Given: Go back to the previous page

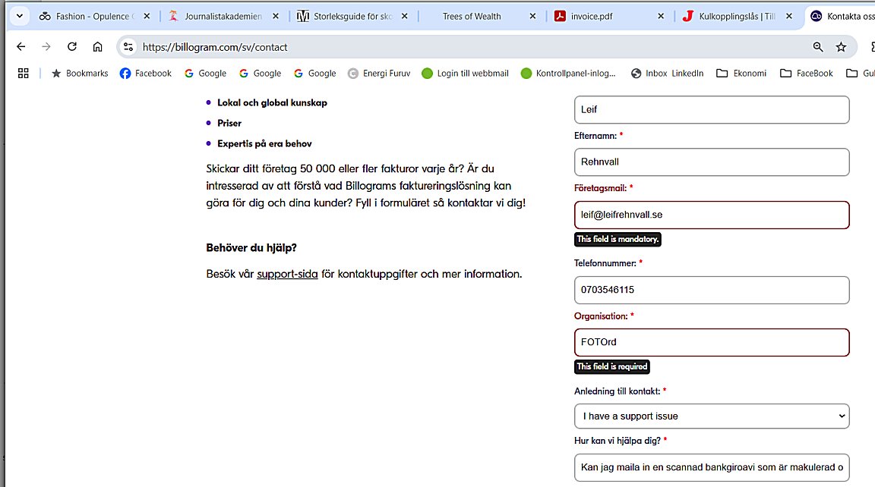Looking at the screenshot, I should [21, 47].
